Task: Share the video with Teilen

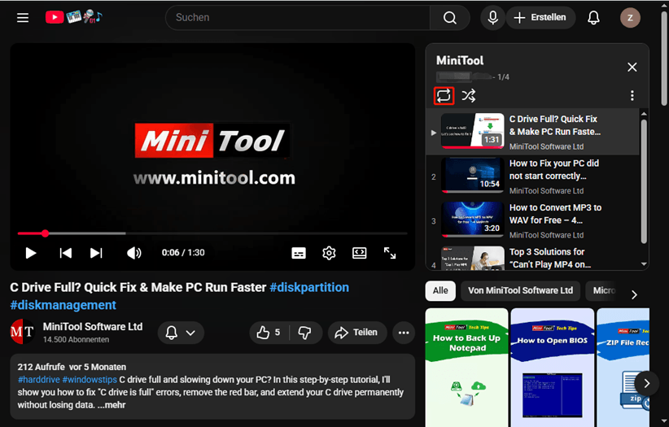Action: [x=357, y=333]
